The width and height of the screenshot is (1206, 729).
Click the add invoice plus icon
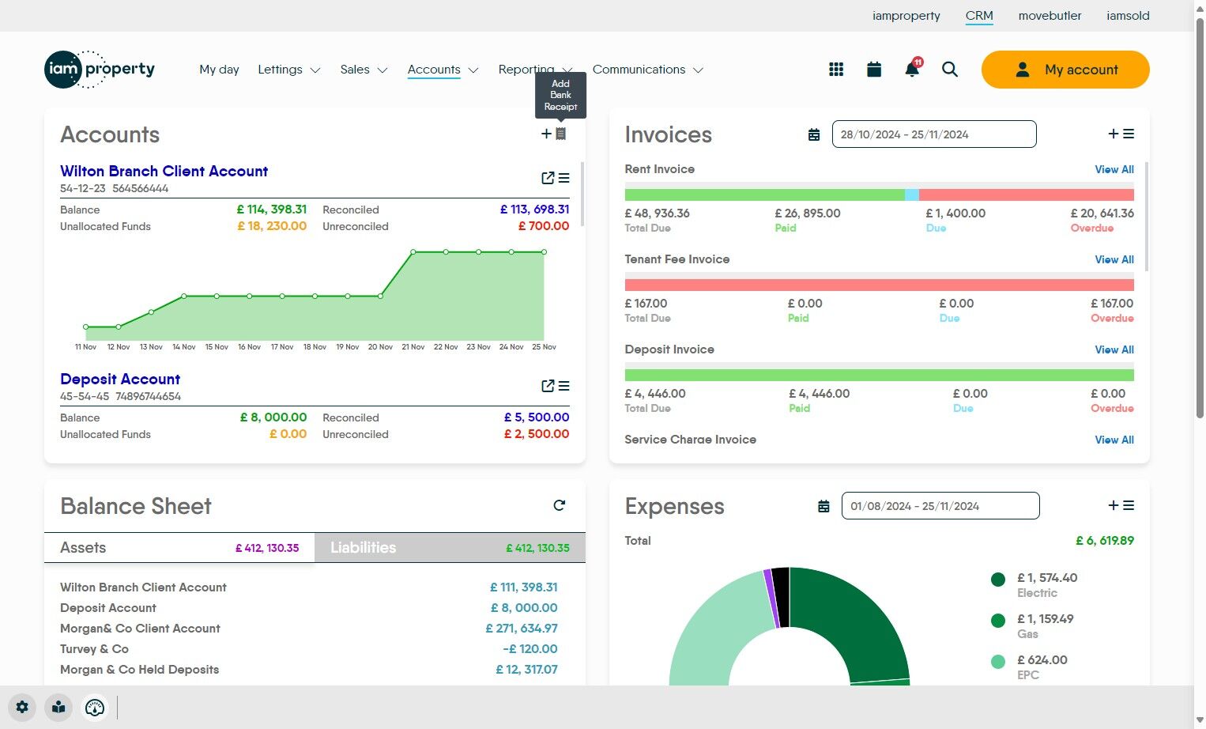pos(1112,134)
